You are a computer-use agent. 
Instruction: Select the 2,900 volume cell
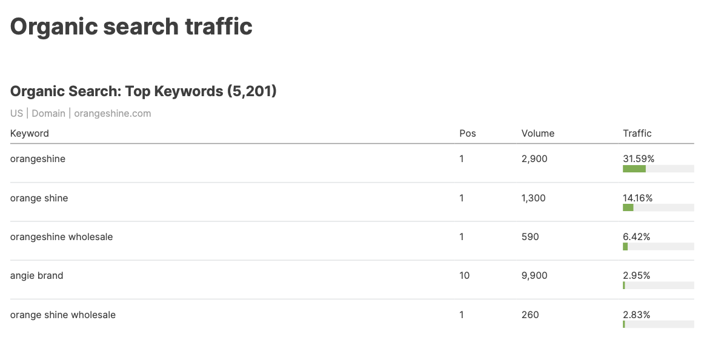click(534, 159)
